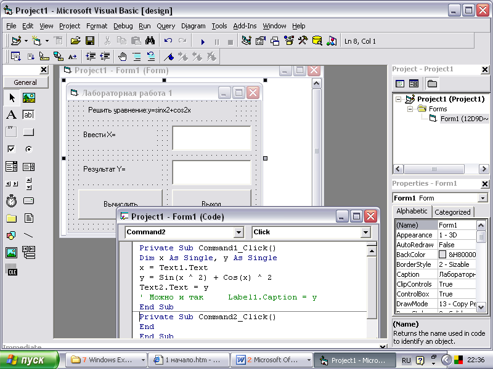The height and width of the screenshot is (369, 493).
Task: Click RU language indicator in tray
Action: click(406, 360)
